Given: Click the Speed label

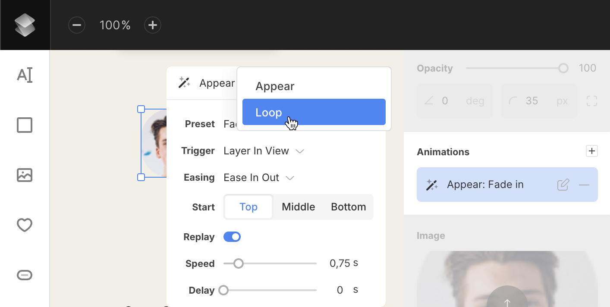Looking at the screenshot, I should pos(200,264).
